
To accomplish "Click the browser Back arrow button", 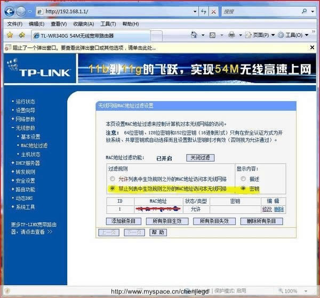I will tap(10, 11).
